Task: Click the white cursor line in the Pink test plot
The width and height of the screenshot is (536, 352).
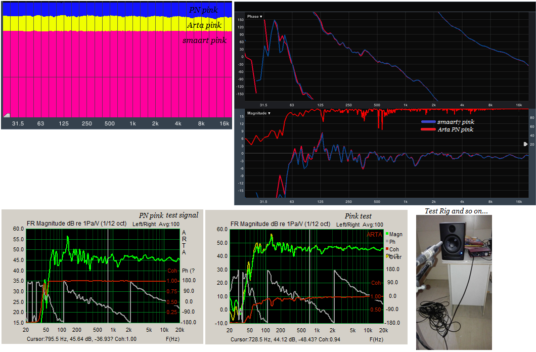Action: coord(309,277)
